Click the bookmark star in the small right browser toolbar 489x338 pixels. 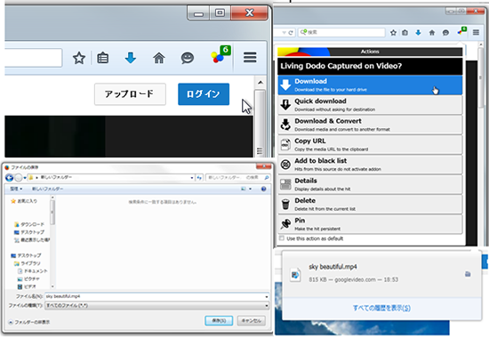(x=393, y=32)
